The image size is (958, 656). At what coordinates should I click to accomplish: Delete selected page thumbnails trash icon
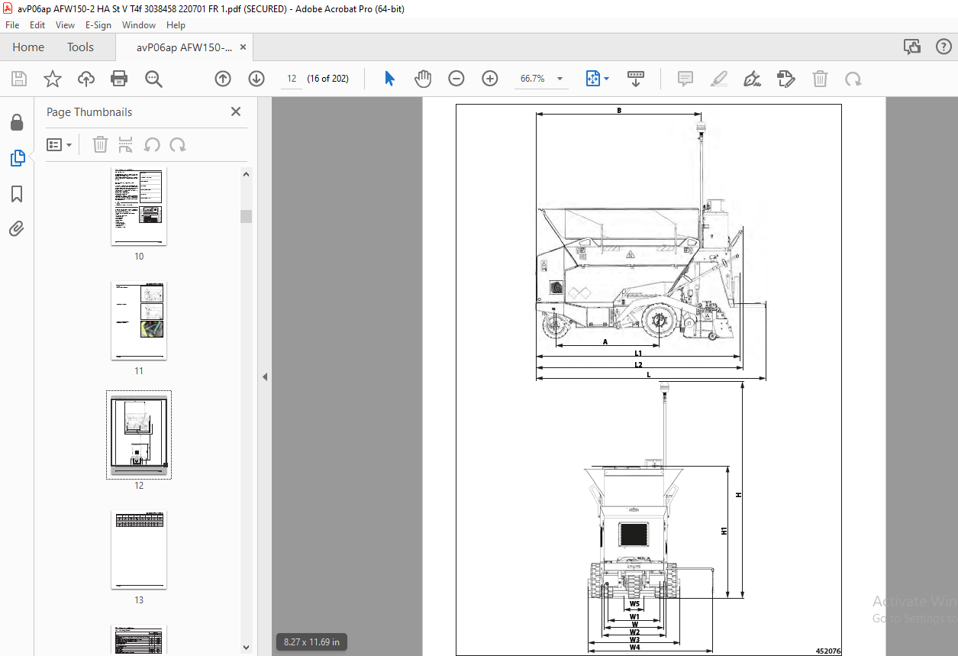point(100,144)
